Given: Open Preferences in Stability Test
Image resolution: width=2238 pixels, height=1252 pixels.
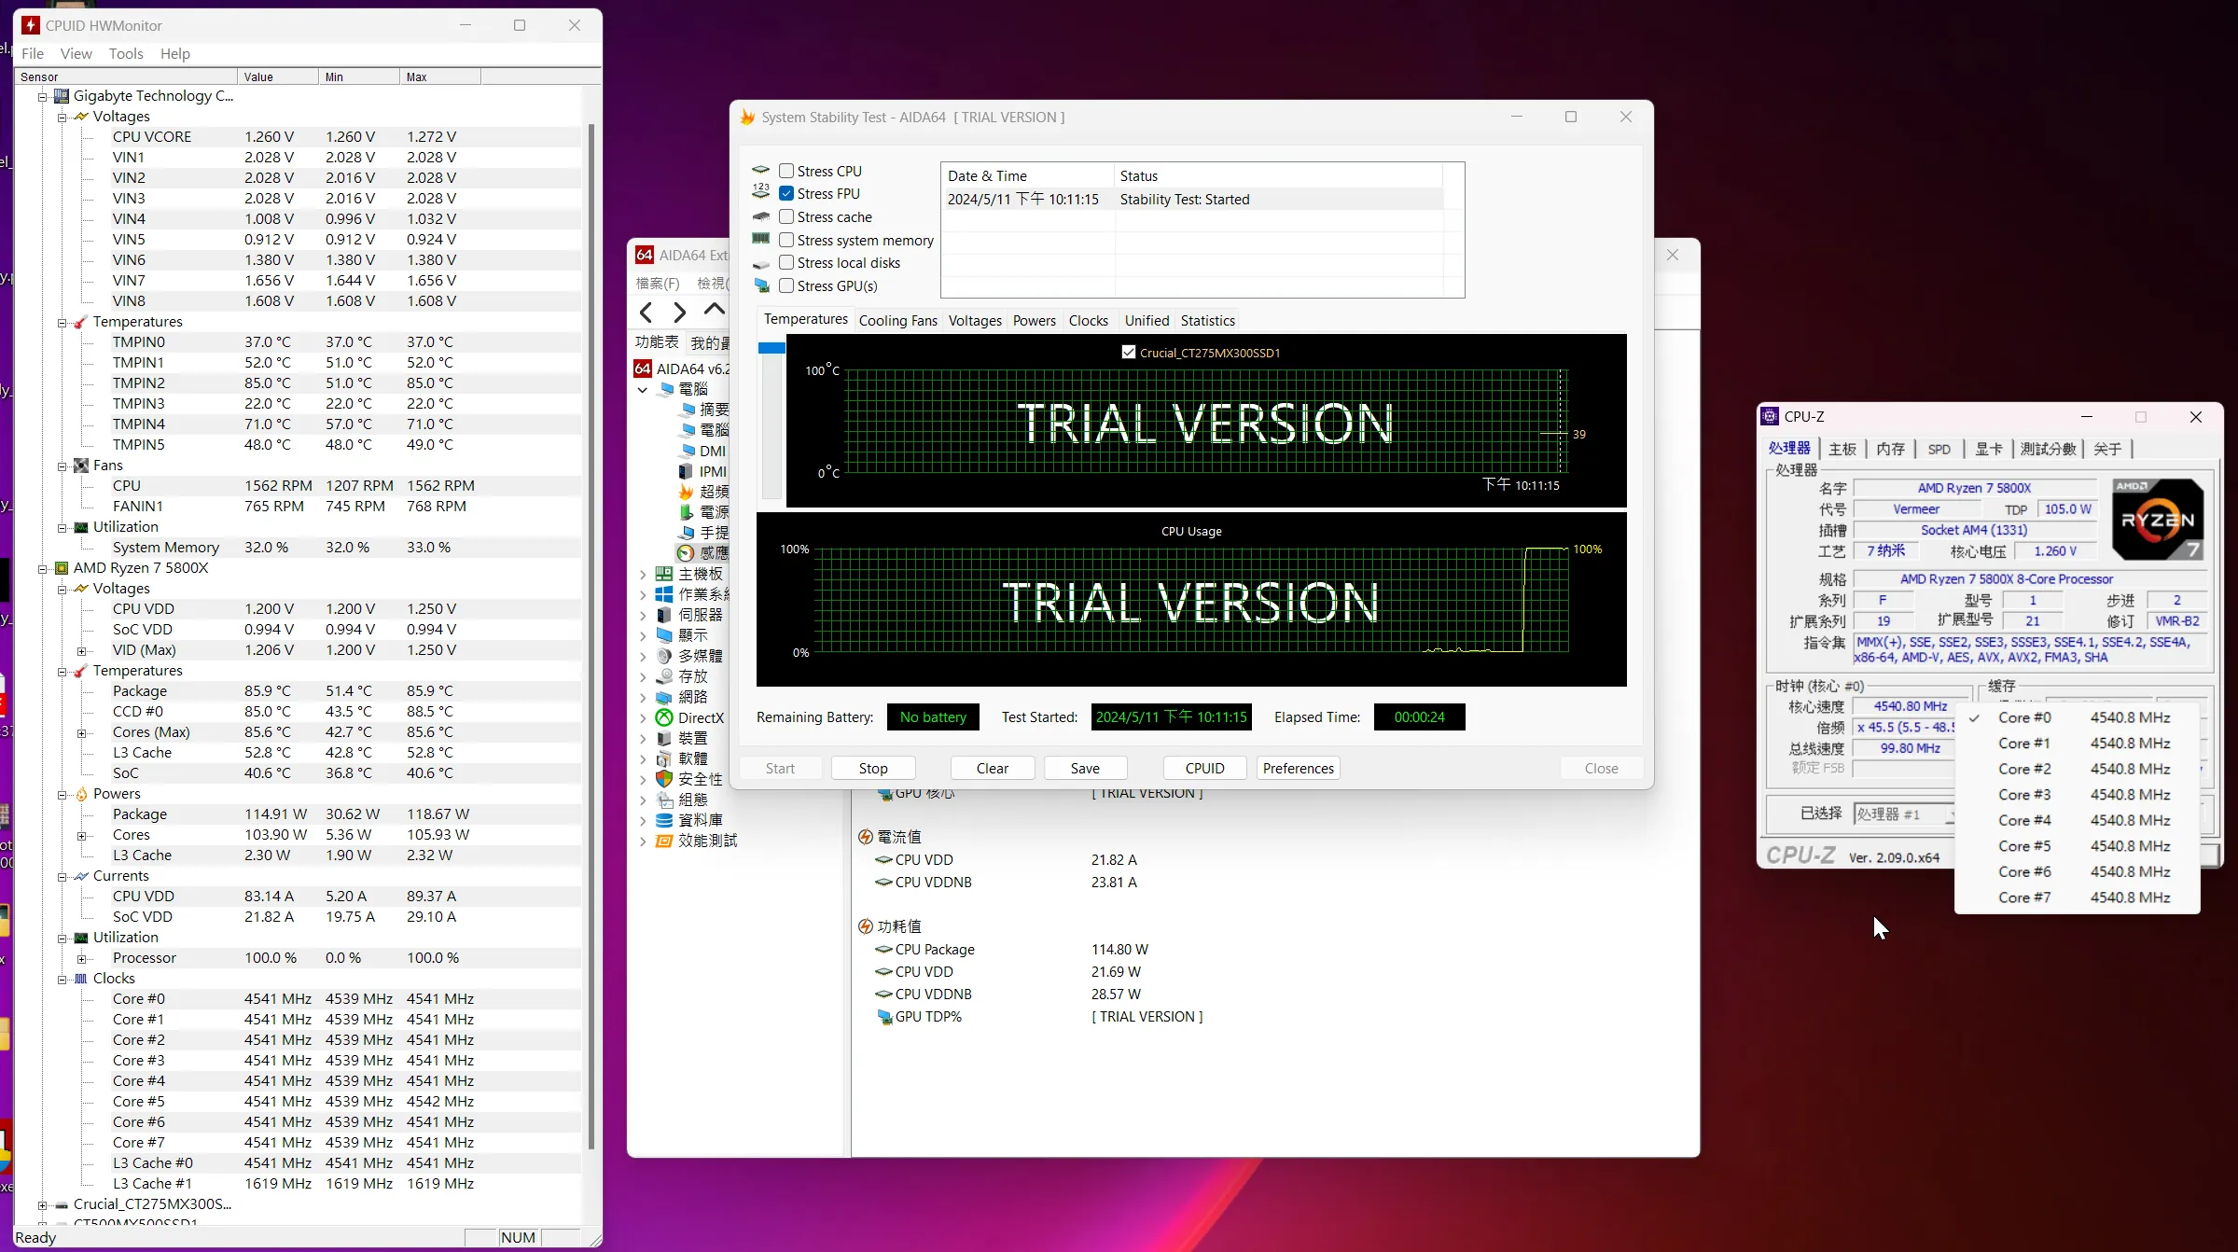Looking at the screenshot, I should pyautogui.click(x=1298, y=768).
